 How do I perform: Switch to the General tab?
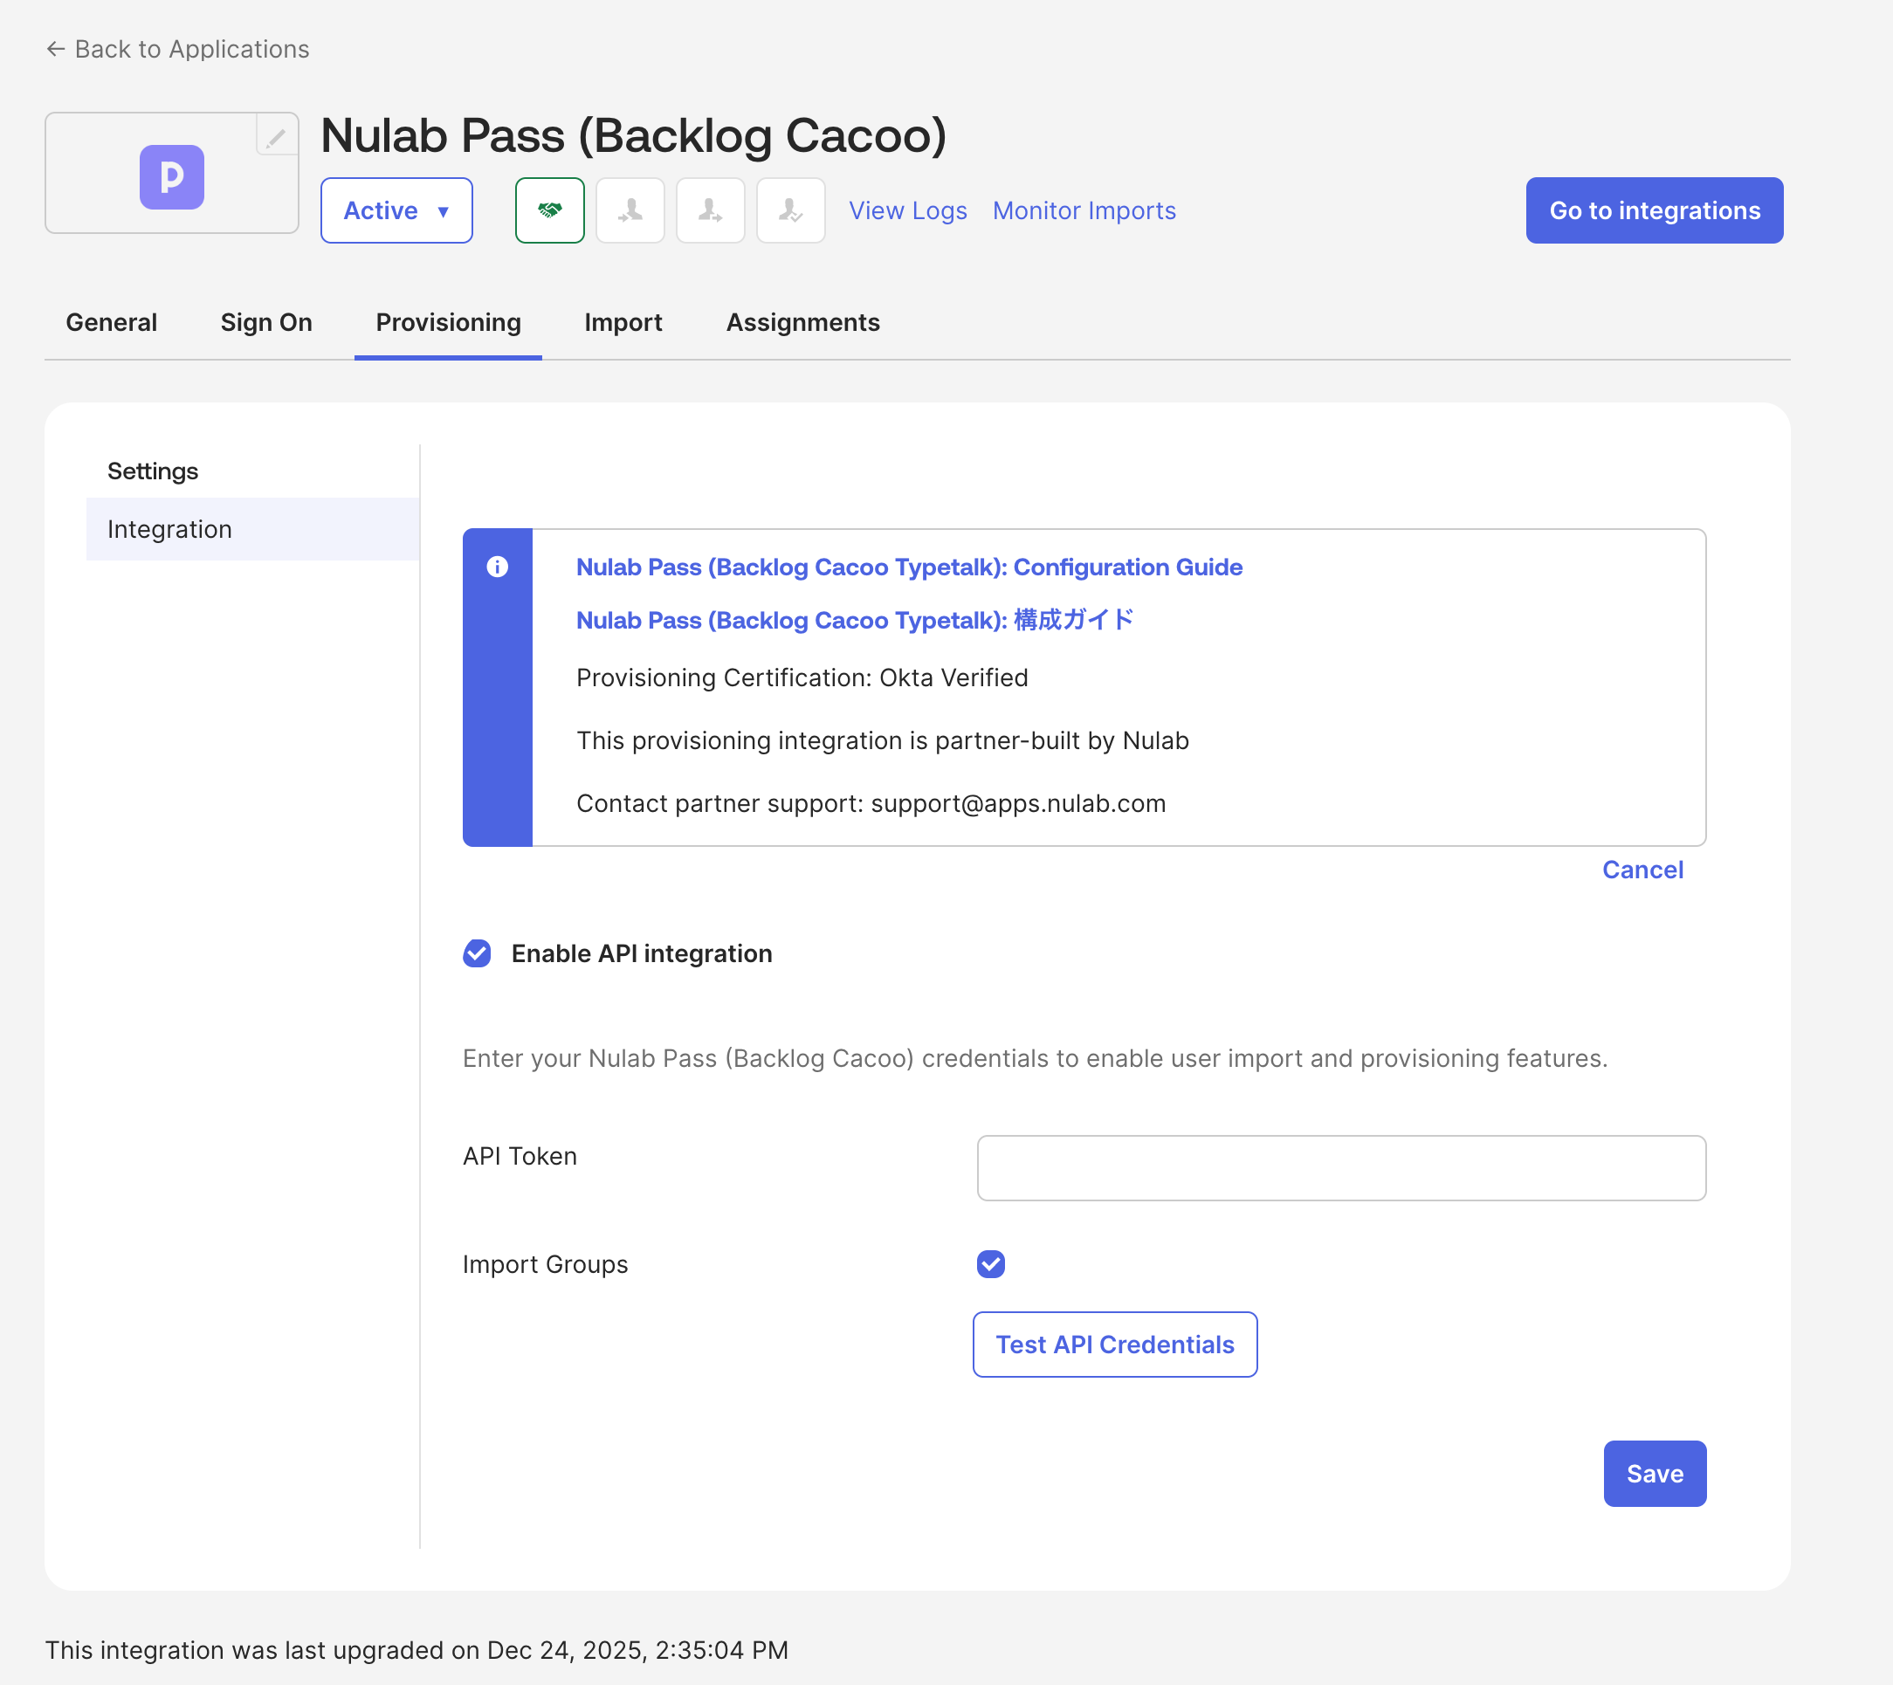point(111,322)
